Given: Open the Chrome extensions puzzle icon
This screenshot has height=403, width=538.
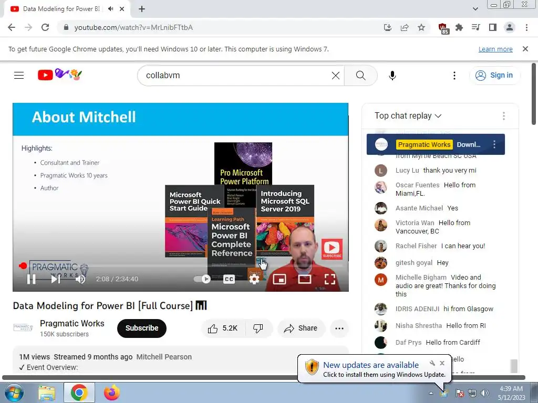Looking at the screenshot, I should pos(459,27).
